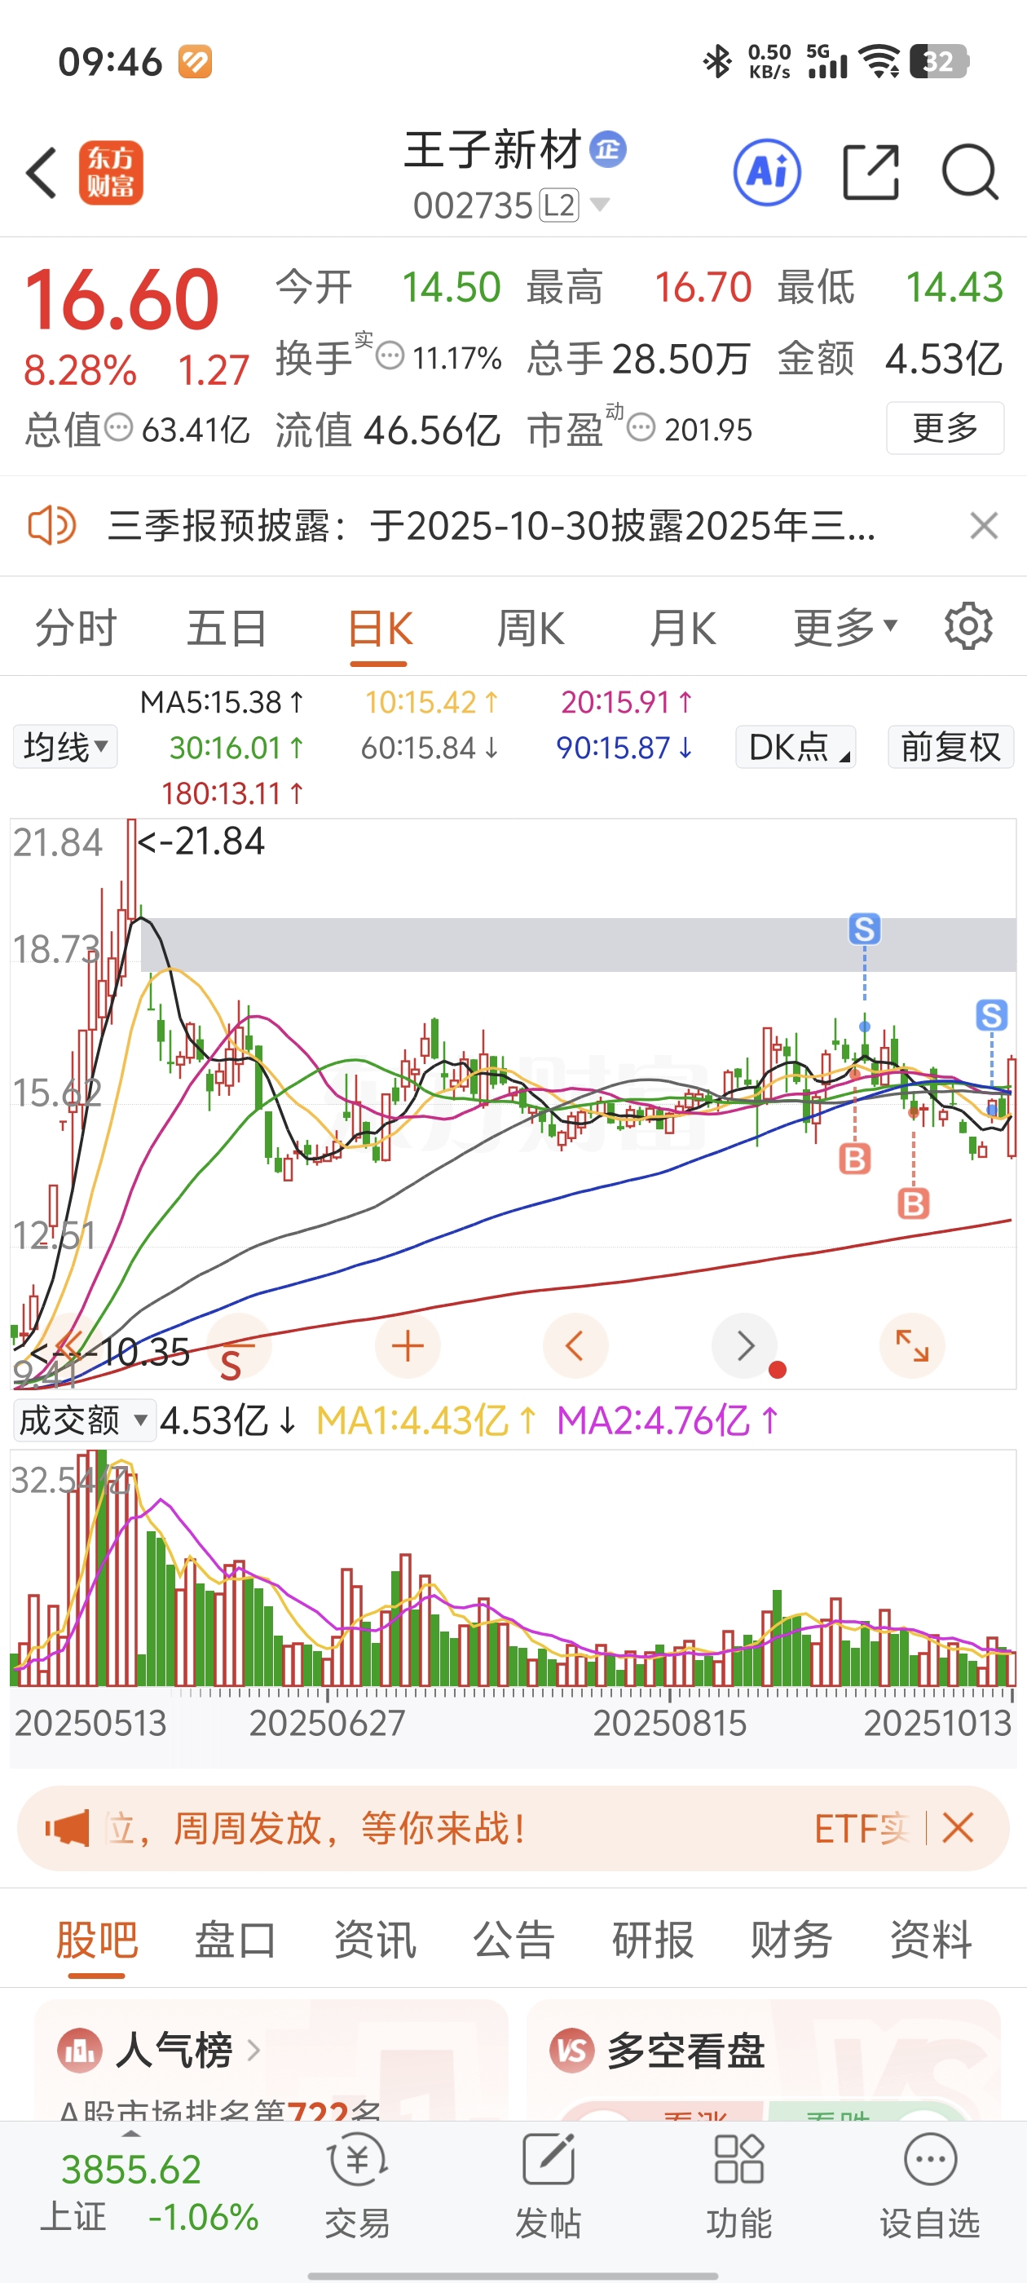Tap the upper S sell marker
Image resolution: width=1027 pixels, height=2283 pixels.
[x=865, y=929]
